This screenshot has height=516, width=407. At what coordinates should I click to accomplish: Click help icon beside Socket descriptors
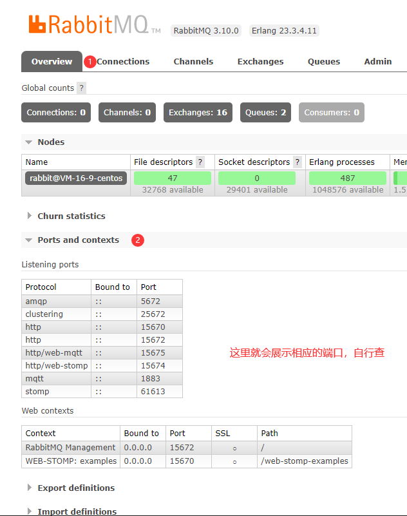297,162
